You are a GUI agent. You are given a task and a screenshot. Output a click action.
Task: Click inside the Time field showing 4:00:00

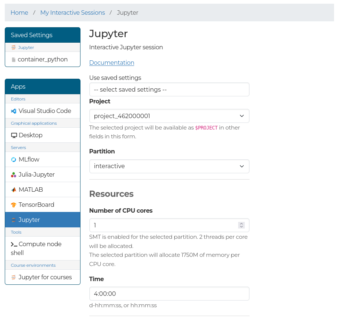(169, 294)
